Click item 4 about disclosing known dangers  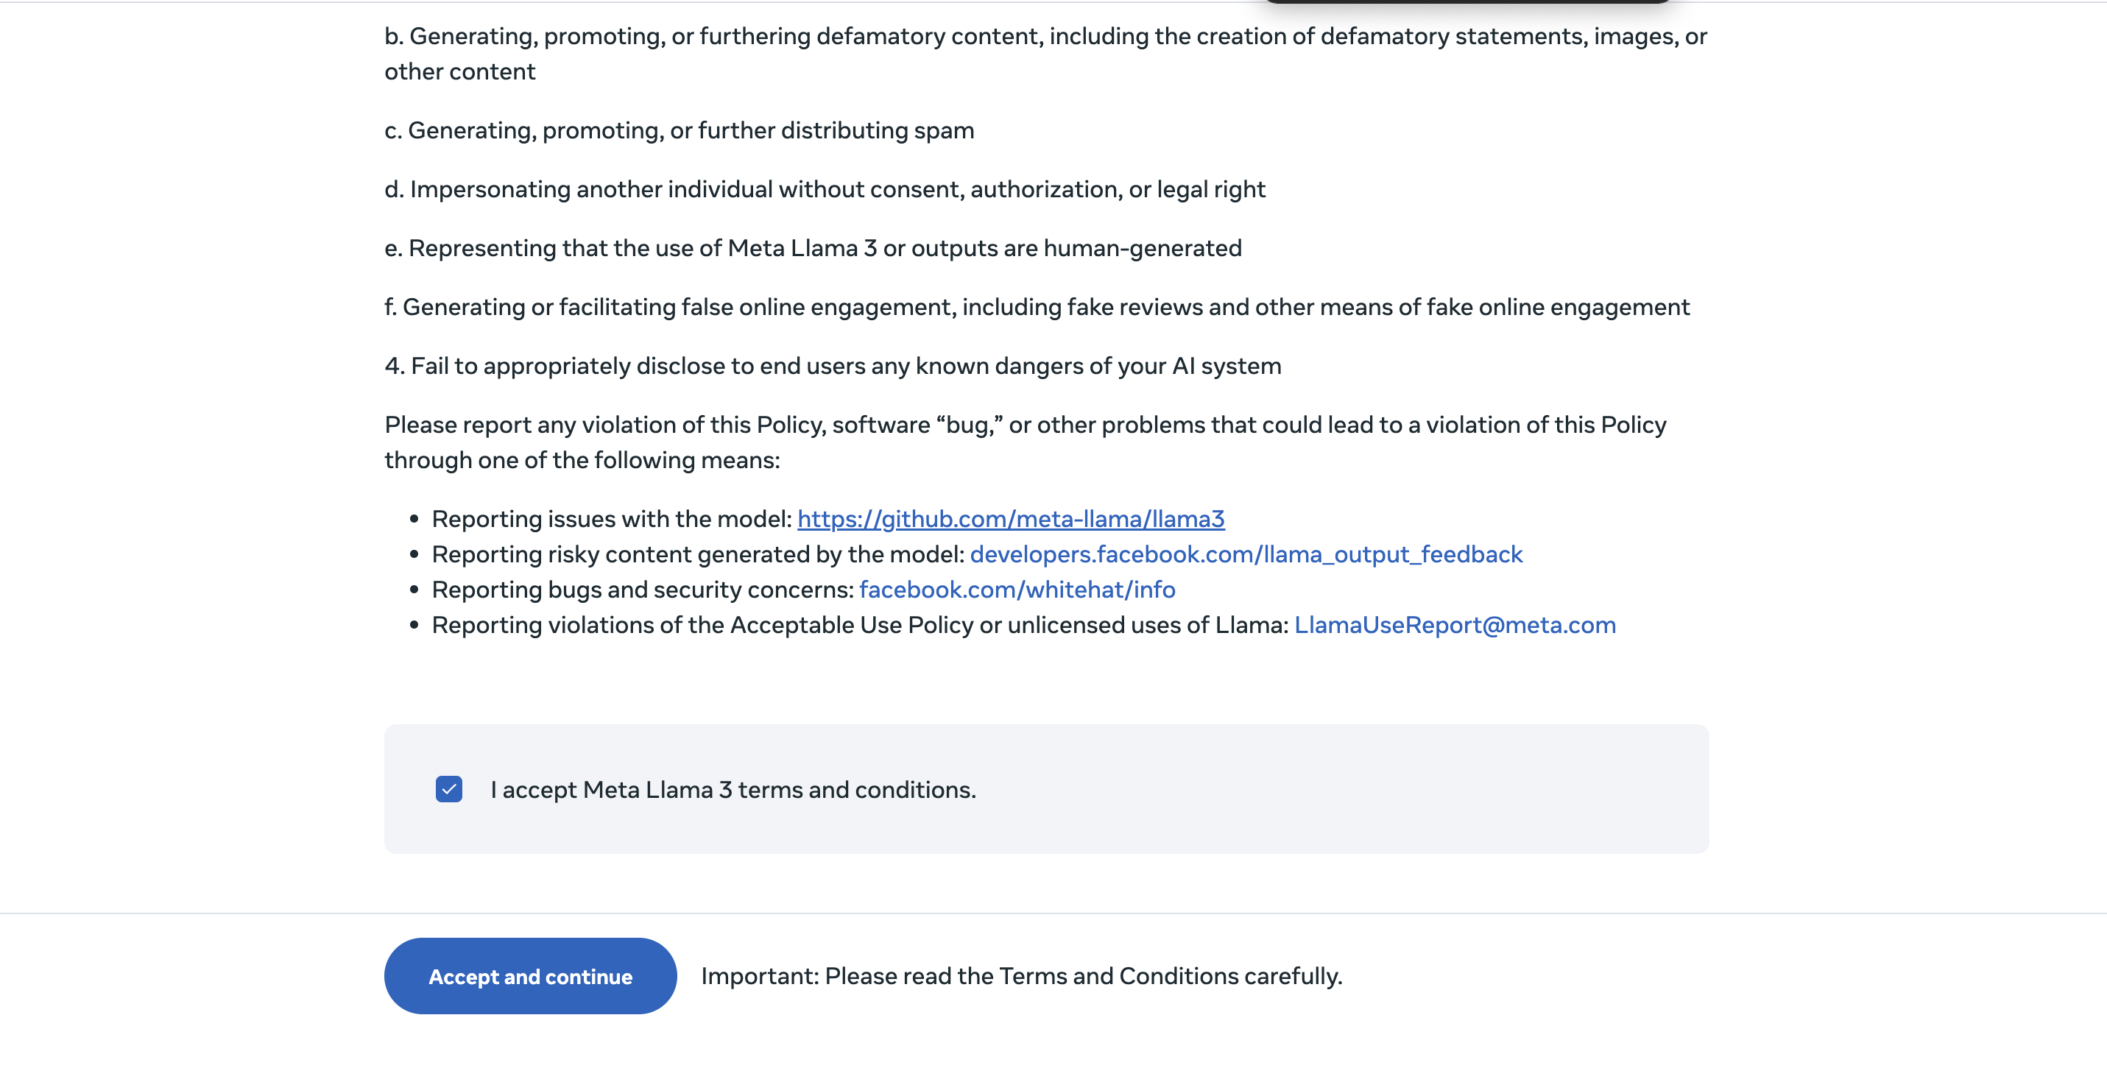pyautogui.click(x=833, y=366)
